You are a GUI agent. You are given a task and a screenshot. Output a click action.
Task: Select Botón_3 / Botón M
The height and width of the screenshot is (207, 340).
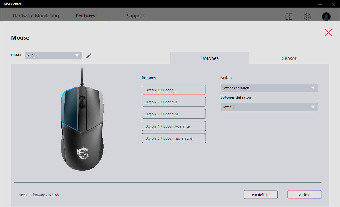coord(174,114)
